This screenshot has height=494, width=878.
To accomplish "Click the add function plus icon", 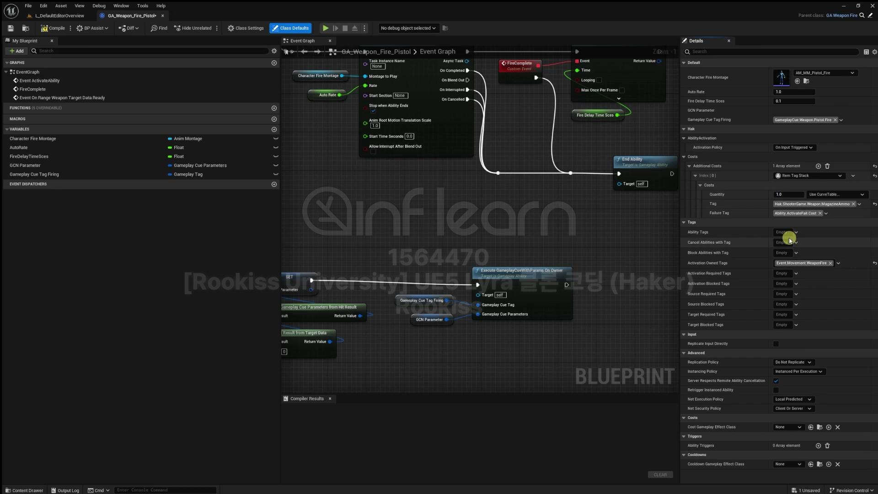I will pyautogui.click(x=274, y=108).
